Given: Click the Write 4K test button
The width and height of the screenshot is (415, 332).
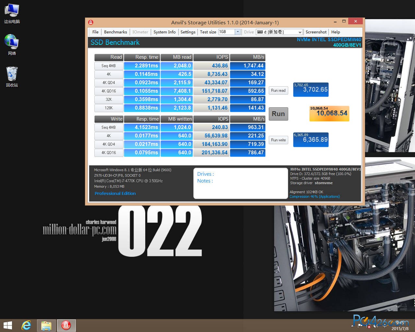Looking at the screenshot, I should coord(109,136).
